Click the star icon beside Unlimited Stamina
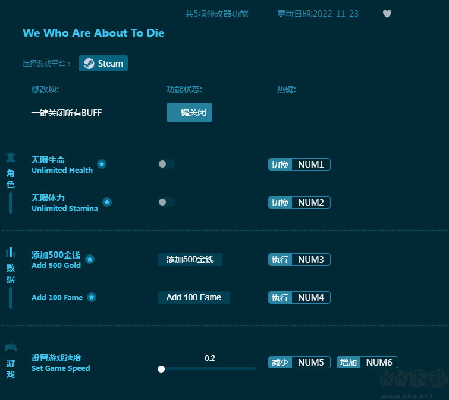The width and height of the screenshot is (449, 400). pyautogui.click(x=107, y=202)
